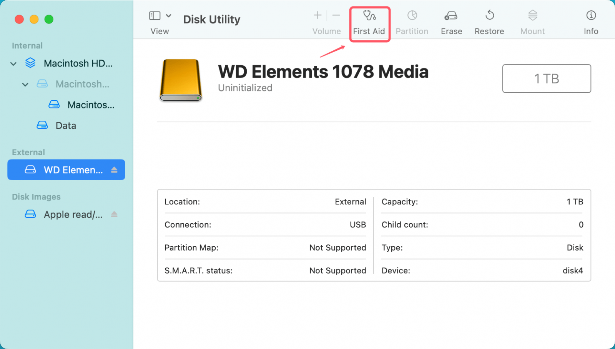Eject the WD Elements drive
The width and height of the screenshot is (615, 349).
click(114, 170)
